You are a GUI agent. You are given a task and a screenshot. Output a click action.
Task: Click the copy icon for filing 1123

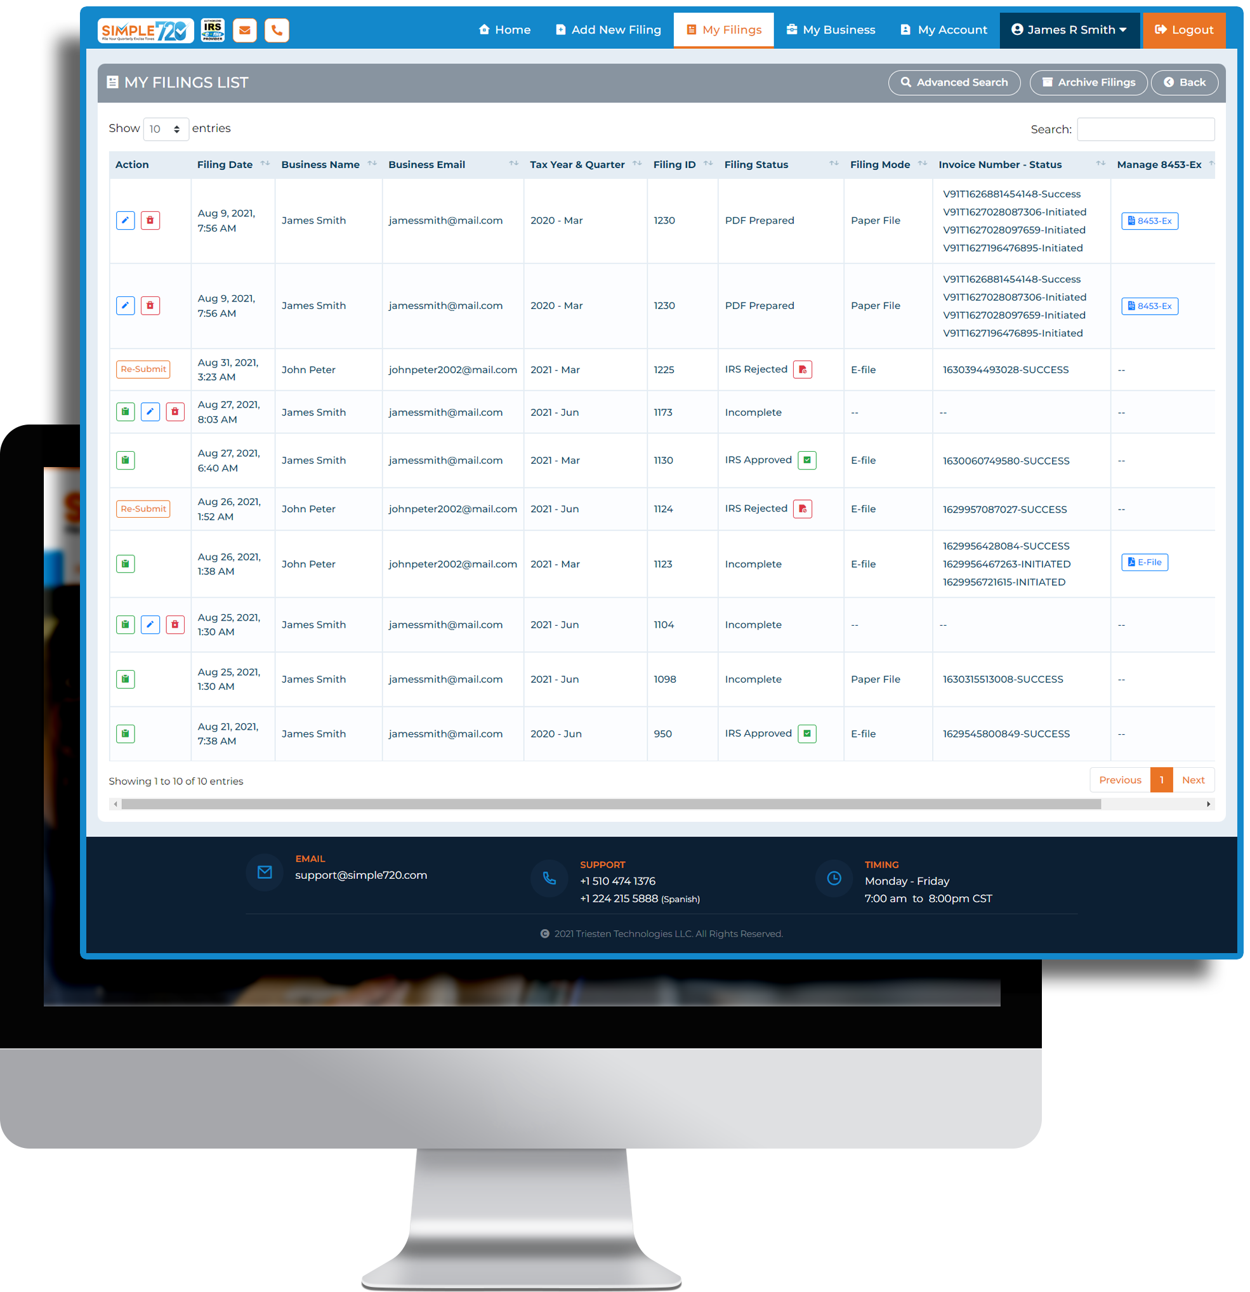coord(126,562)
